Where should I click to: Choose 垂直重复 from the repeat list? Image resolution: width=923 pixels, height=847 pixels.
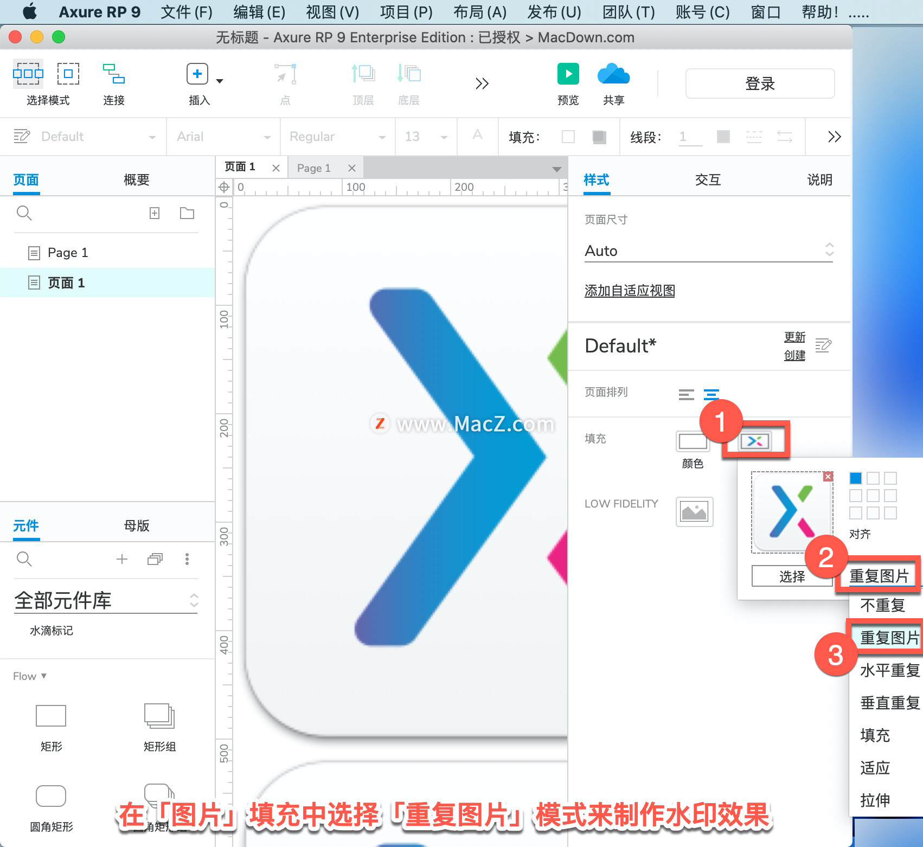[x=889, y=703]
